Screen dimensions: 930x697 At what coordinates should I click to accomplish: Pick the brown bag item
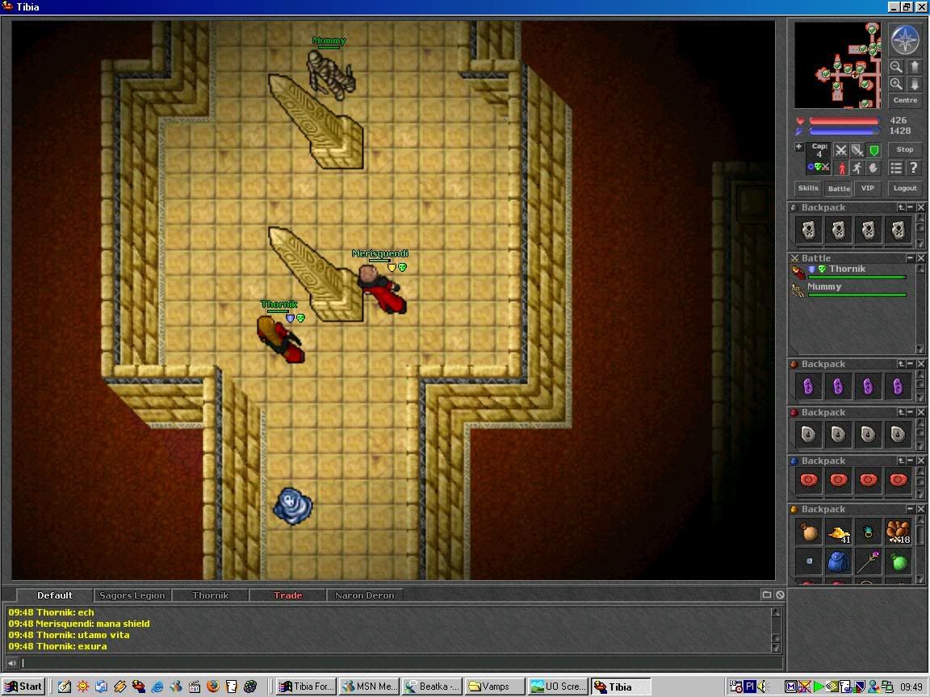(808, 532)
